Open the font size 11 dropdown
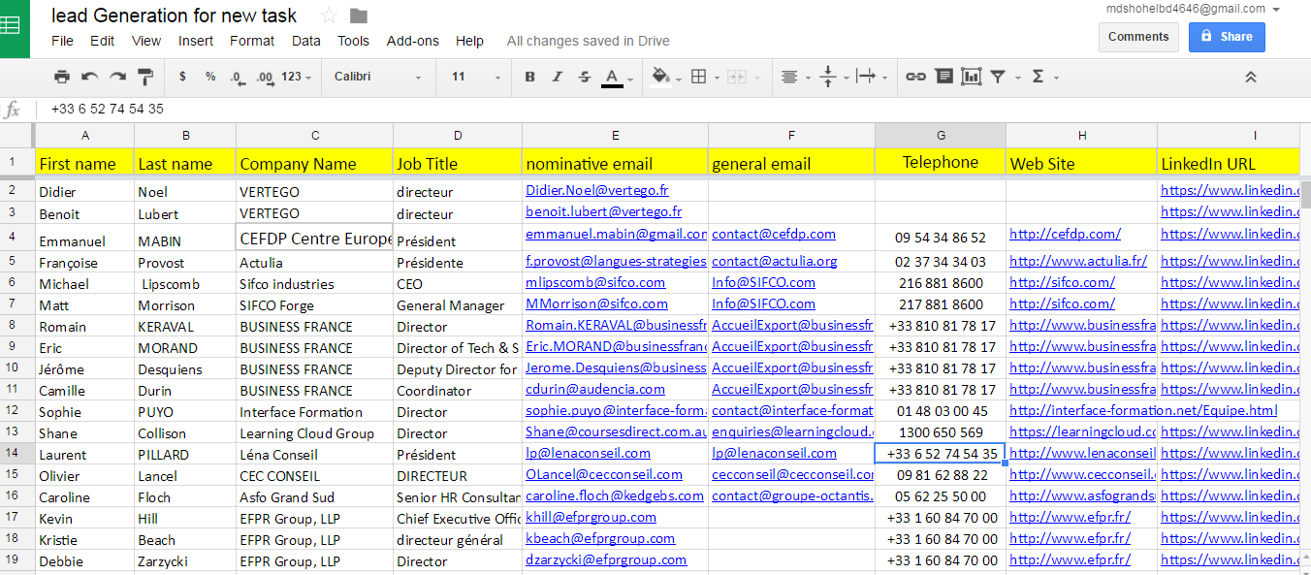The width and height of the screenshot is (1311, 575). click(476, 77)
